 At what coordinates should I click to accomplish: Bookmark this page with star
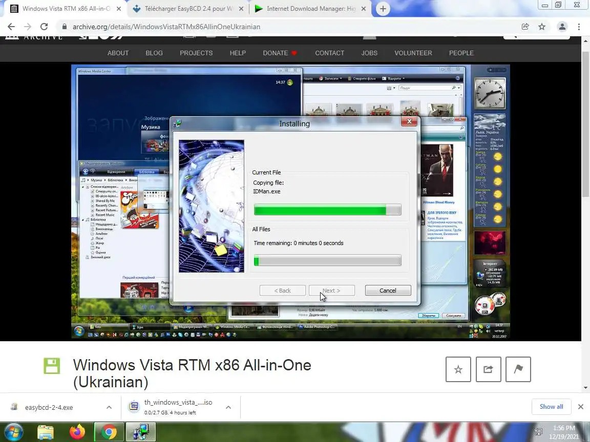click(542, 27)
